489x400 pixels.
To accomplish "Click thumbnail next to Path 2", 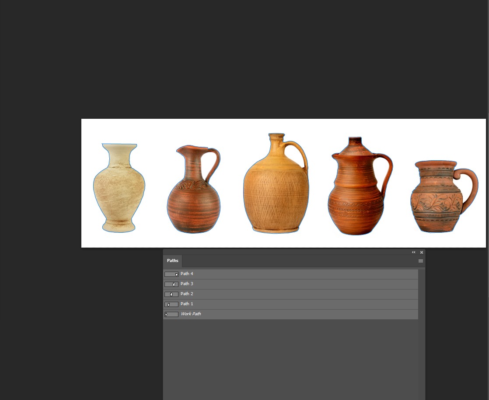I will coord(171,294).
